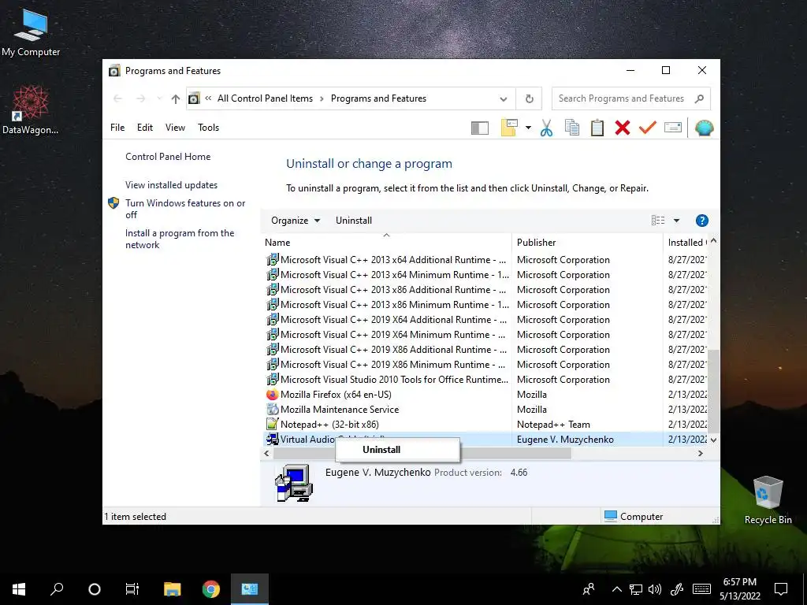Viewport: 807px width, 605px height.
Task: Open Control Panel Home link
Action: [168, 157]
